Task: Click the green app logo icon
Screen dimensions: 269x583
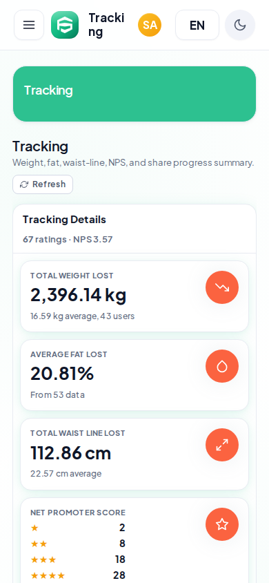Action: click(65, 25)
